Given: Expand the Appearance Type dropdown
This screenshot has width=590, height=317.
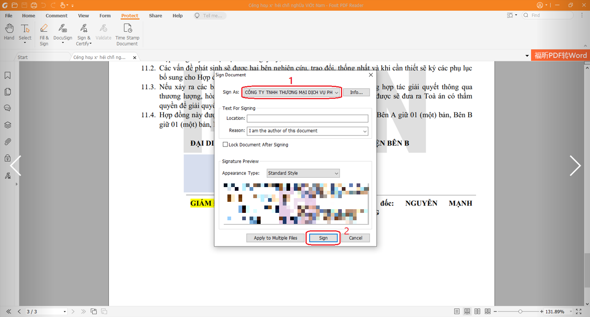Looking at the screenshot, I should (336, 174).
